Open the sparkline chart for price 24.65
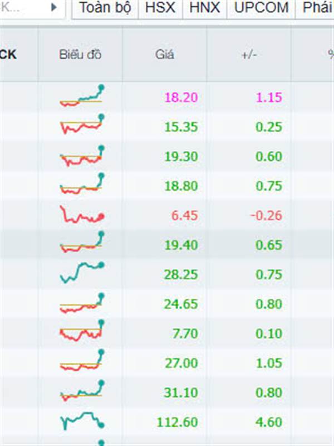Image resolution: width=334 pixels, height=446 pixels. click(x=82, y=303)
